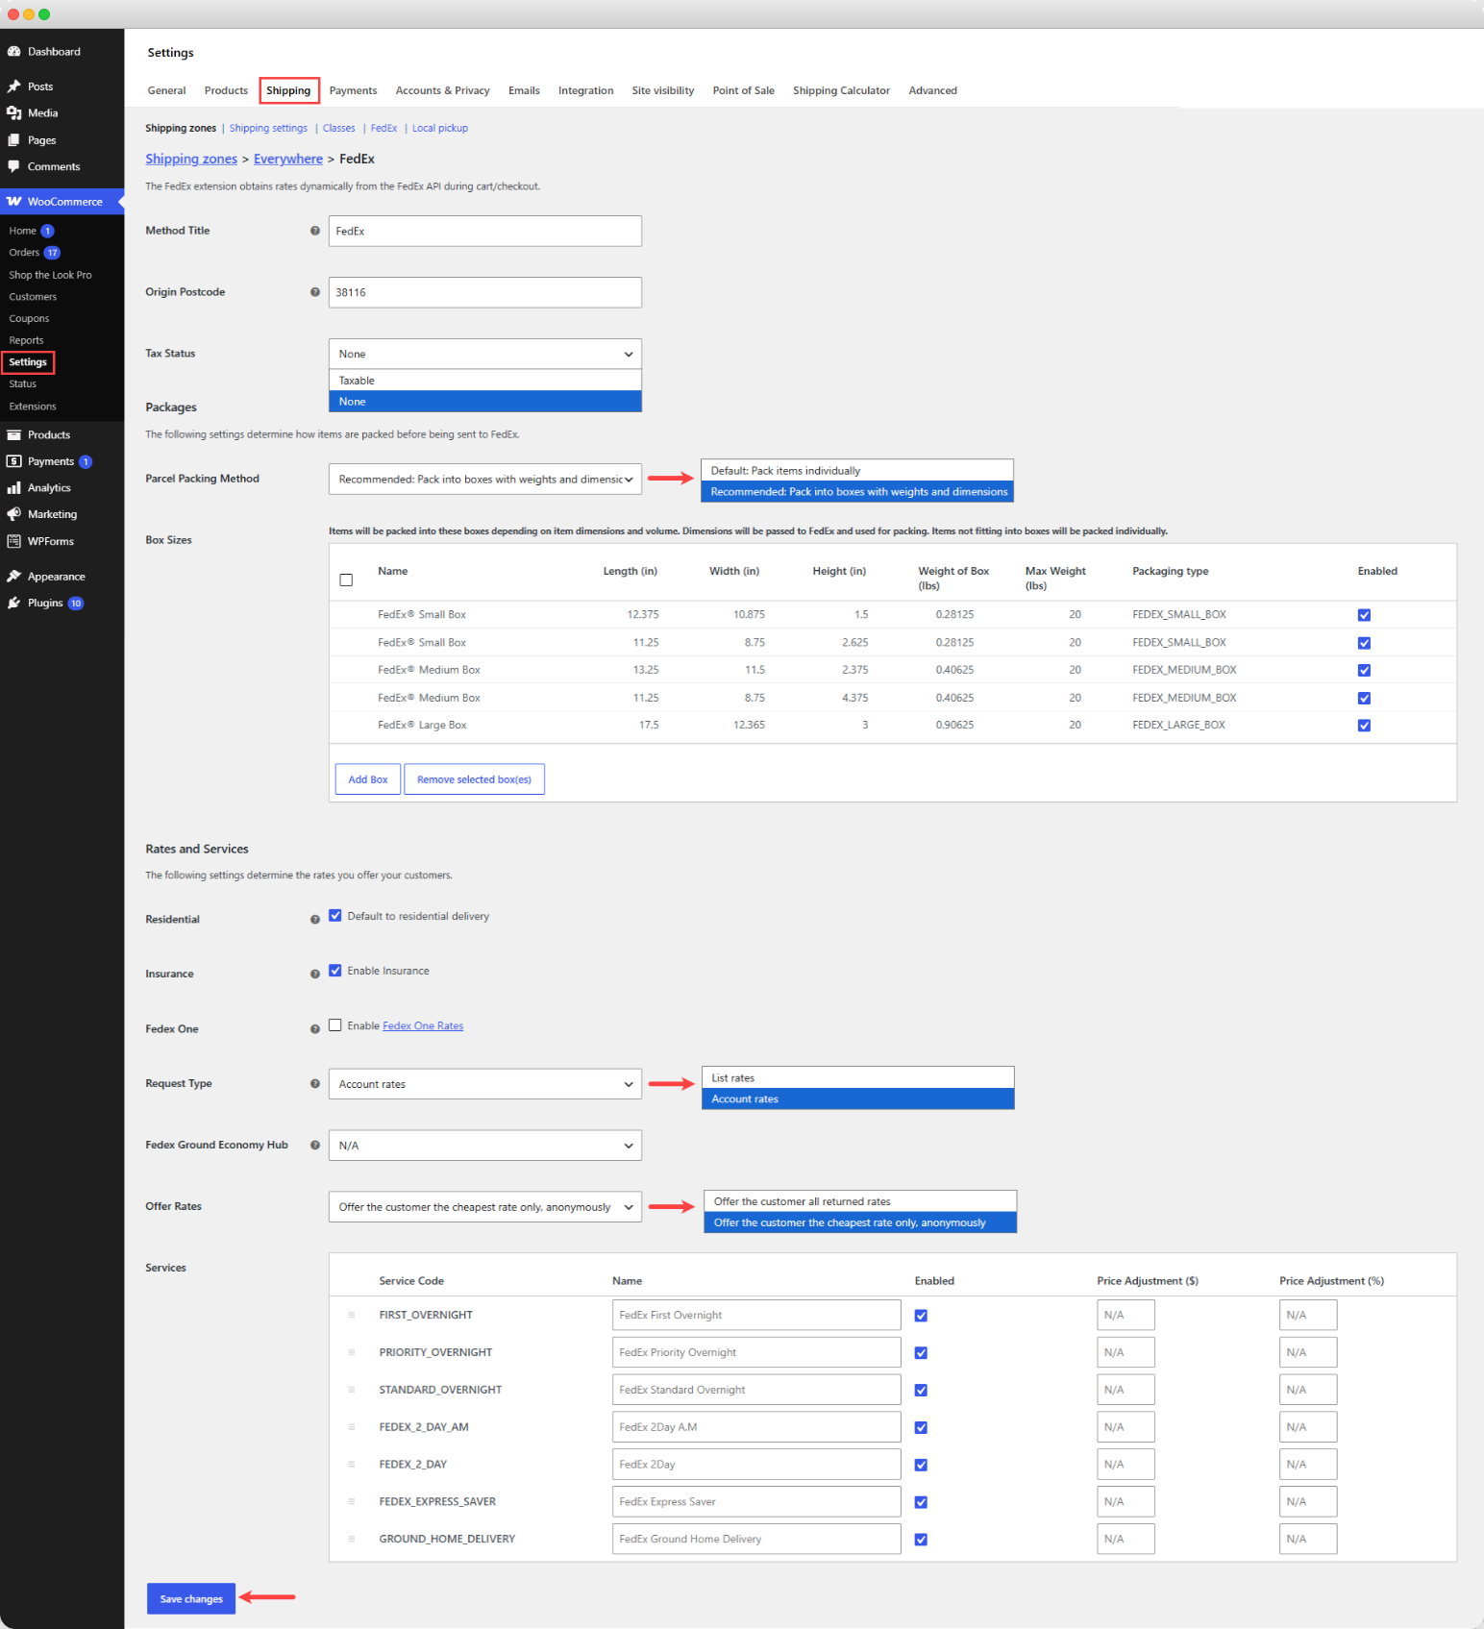Open the Payments settings tab

click(353, 90)
